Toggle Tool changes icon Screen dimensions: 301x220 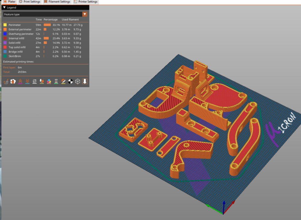coord(42,81)
